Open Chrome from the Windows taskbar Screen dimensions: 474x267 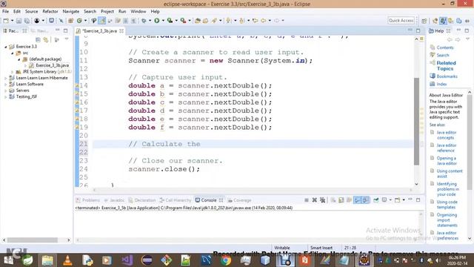(225, 260)
